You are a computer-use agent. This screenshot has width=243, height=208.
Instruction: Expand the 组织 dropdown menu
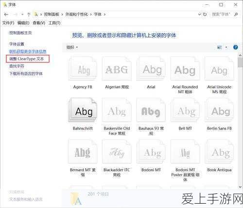click(x=72, y=48)
